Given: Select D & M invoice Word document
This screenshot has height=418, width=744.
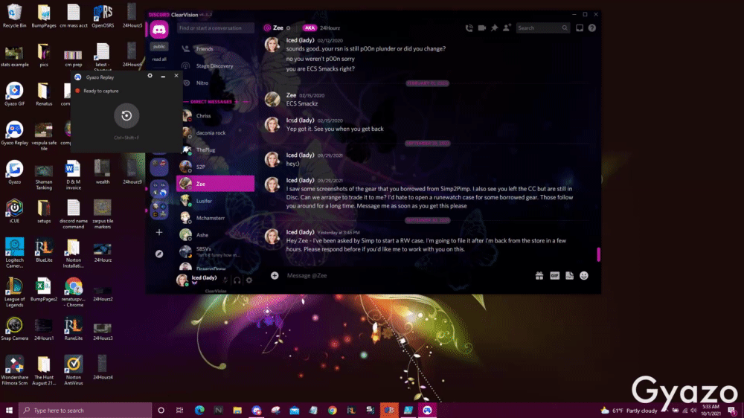Looking at the screenshot, I should tap(73, 175).
